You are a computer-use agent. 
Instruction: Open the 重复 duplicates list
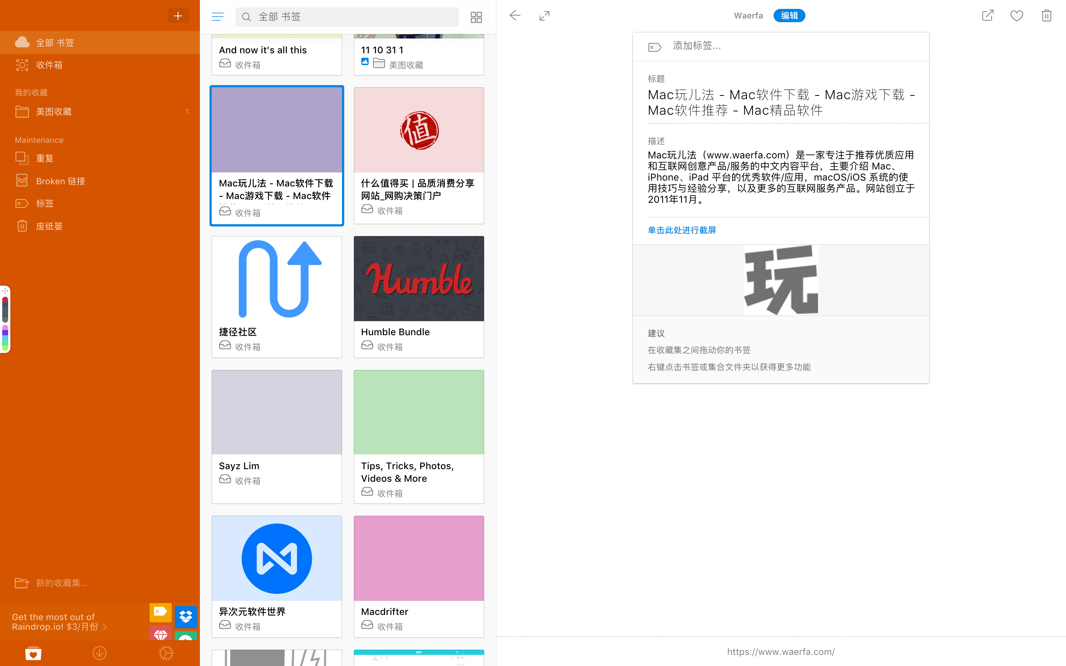pos(100,158)
